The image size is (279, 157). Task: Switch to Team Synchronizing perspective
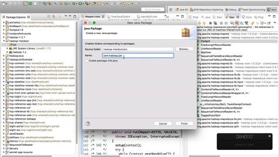[252, 10]
